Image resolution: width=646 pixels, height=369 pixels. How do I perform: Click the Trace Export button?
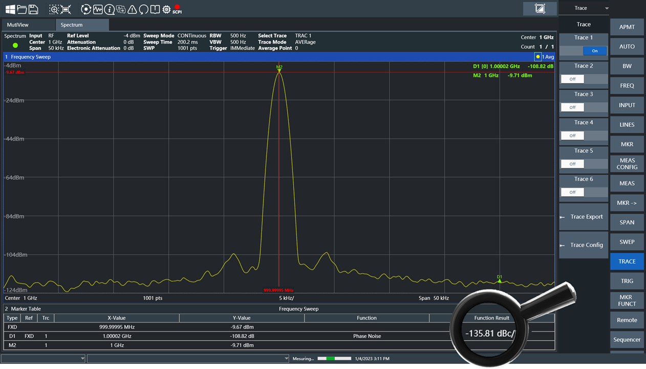[584, 217]
